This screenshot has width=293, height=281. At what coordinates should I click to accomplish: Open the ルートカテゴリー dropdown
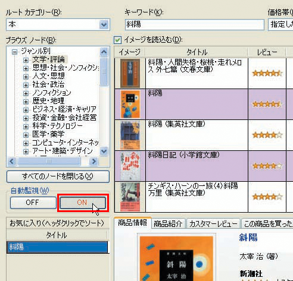tap(104, 25)
